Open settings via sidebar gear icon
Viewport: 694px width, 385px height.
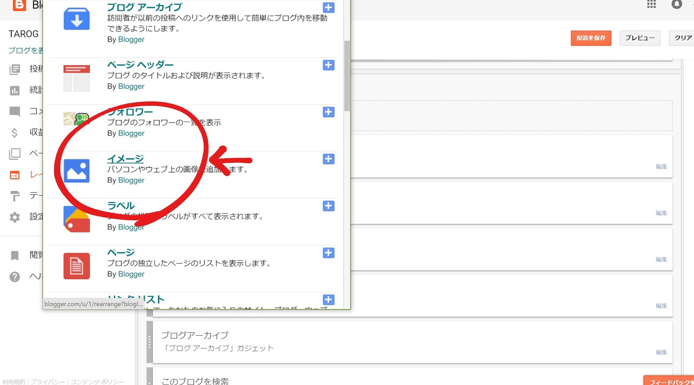pyautogui.click(x=15, y=217)
